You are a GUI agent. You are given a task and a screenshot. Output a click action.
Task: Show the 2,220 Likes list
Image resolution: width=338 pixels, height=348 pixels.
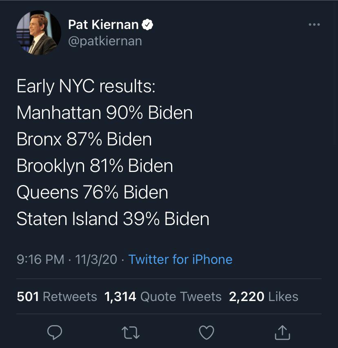point(263,297)
